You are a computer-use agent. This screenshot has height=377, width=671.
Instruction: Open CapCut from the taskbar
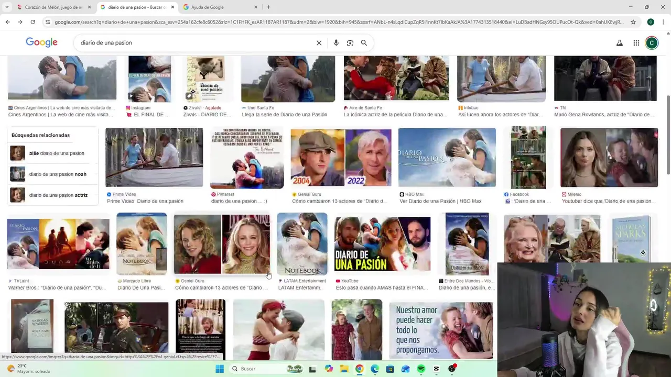coord(436,369)
